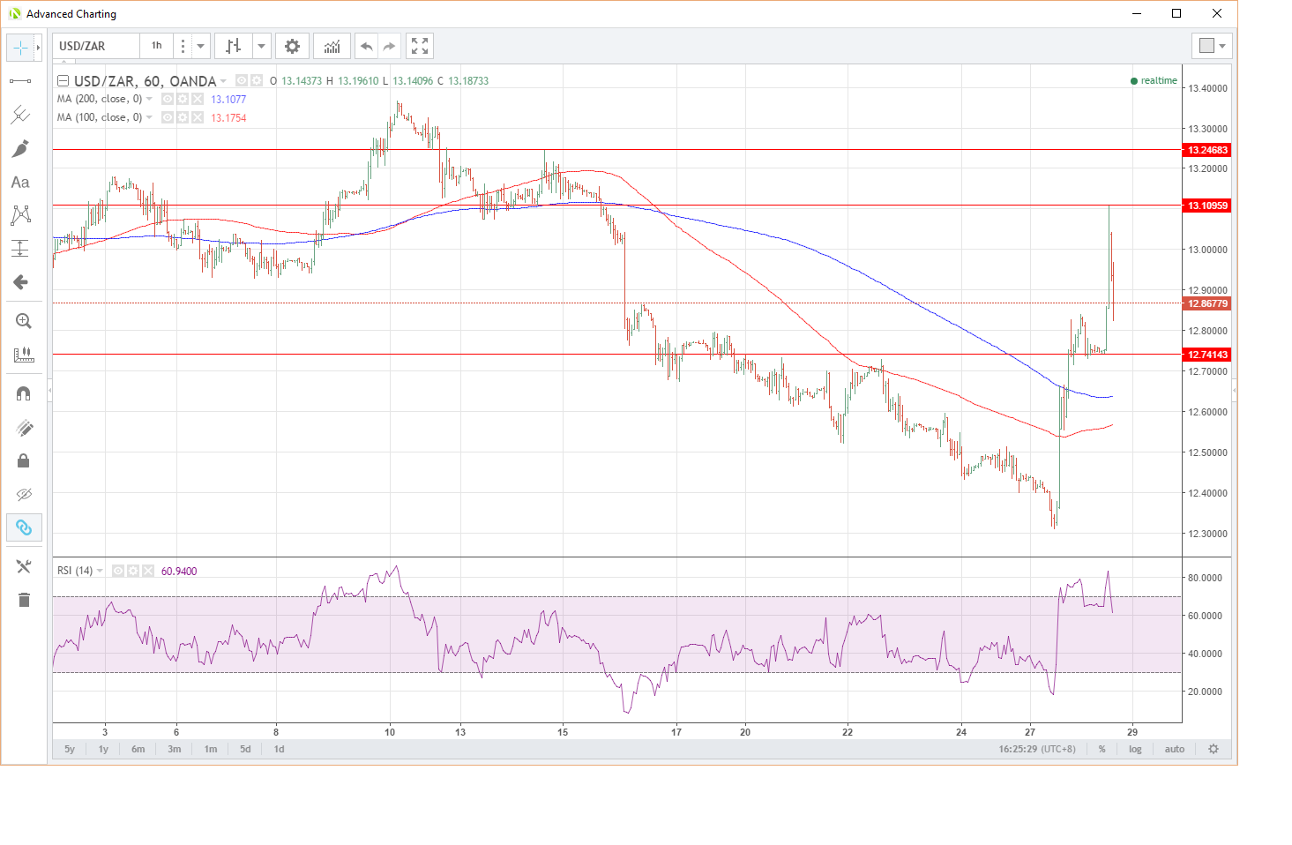Toggle logarithmic scale
The height and width of the screenshot is (845, 1292).
click(x=1135, y=749)
